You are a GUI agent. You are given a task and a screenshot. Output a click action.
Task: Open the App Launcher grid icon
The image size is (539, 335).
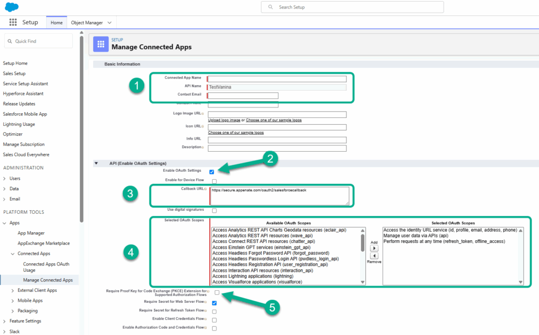pyautogui.click(x=13, y=22)
